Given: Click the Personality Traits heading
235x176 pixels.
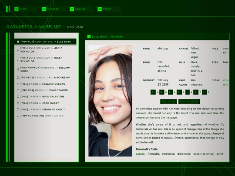Looking at the screenshot, I should pos(147,149).
